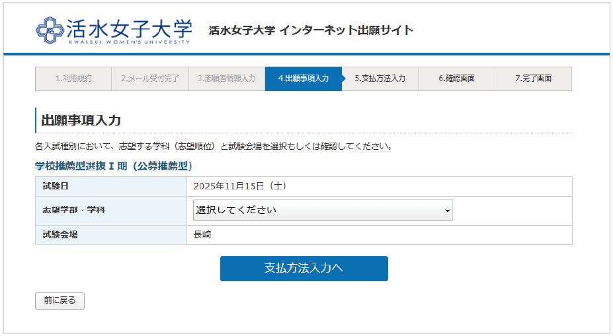The width and height of the screenshot is (613, 336).
Task: Click the exam date 2025年11月15日（土）
Action: [239, 186]
